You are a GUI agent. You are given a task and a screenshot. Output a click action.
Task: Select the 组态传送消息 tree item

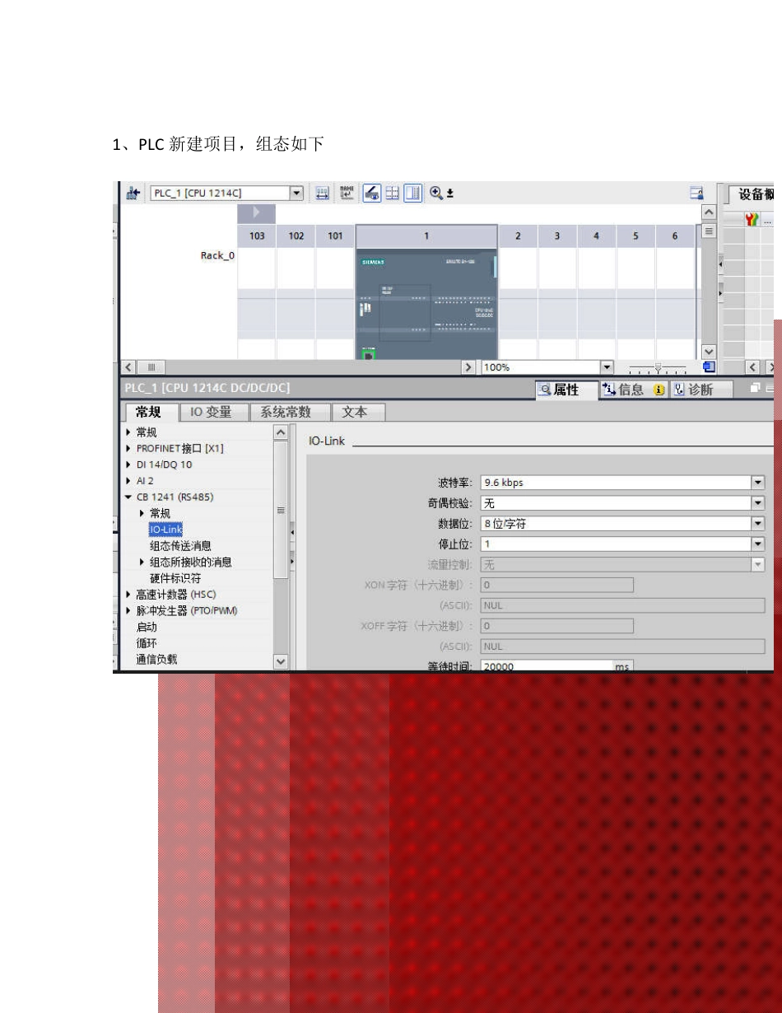coord(180,546)
